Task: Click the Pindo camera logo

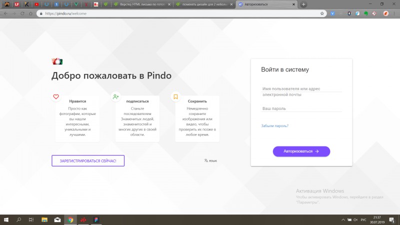Action: click(57, 61)
